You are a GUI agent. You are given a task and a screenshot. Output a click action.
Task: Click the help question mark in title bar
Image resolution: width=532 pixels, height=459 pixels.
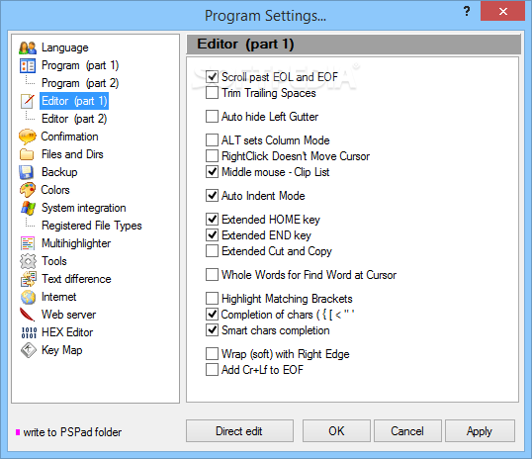467,11
